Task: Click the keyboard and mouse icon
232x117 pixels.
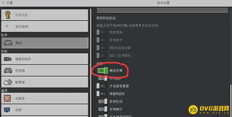Action: point(8,59)
